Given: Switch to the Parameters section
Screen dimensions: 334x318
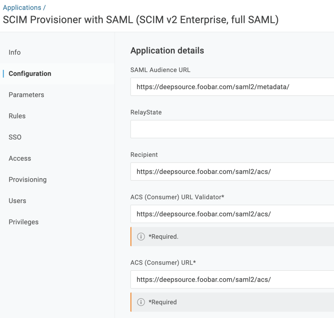Looking at the screenshot, I should pos(26,95).
